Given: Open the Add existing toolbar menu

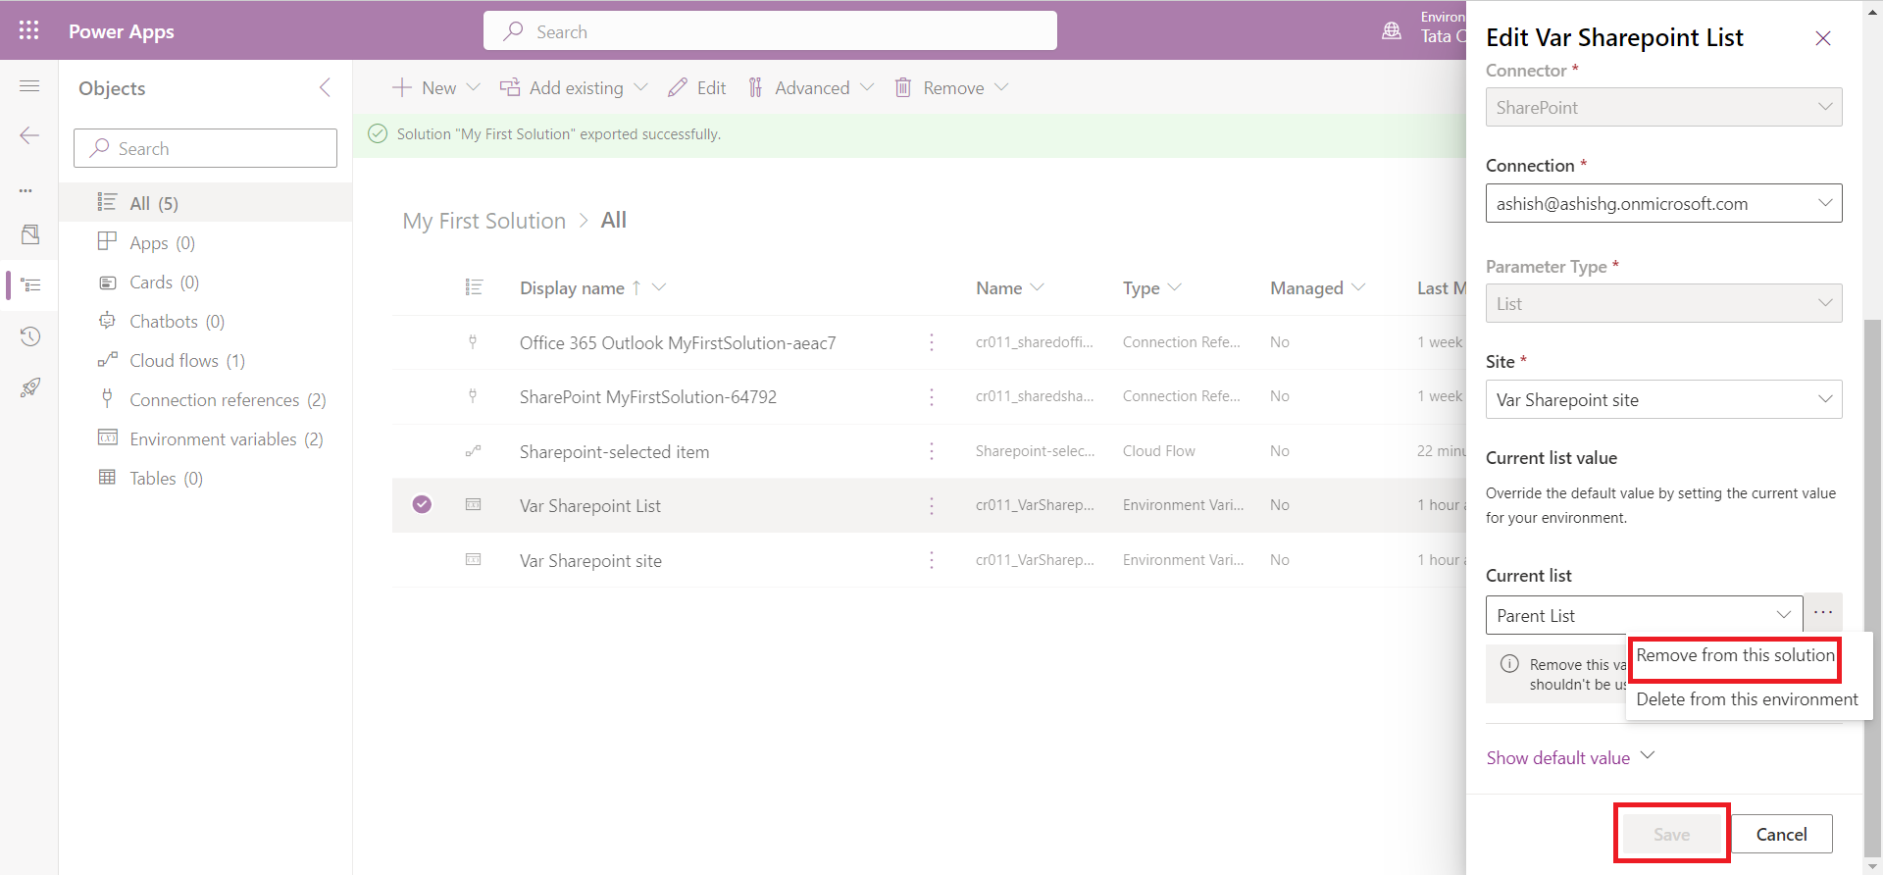Looking at the screenshot, I should (574, 88).
